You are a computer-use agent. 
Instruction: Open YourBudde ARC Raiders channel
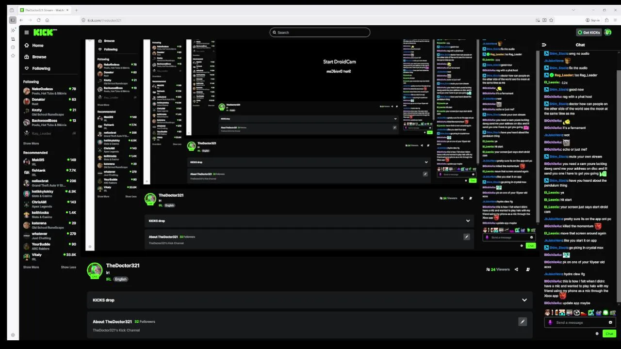[50, 246]
